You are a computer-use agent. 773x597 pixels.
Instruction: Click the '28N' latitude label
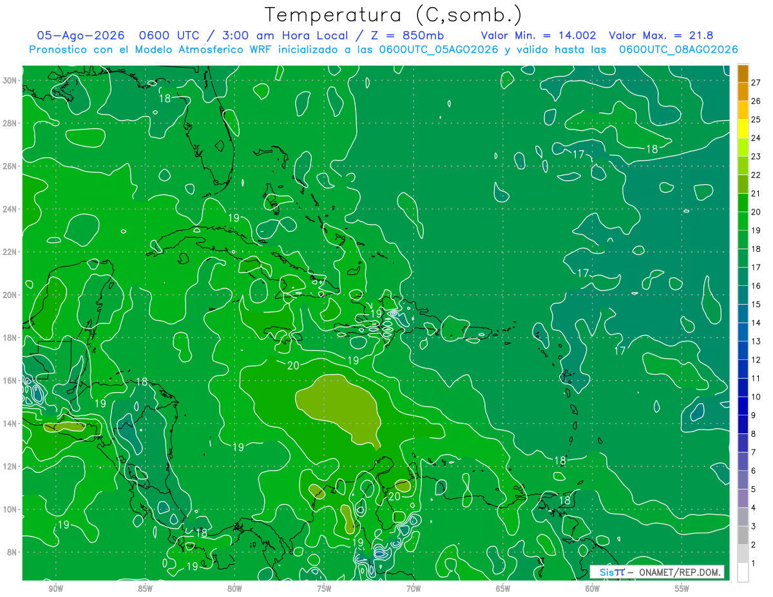pyautogui.click(x=10, y=123)
